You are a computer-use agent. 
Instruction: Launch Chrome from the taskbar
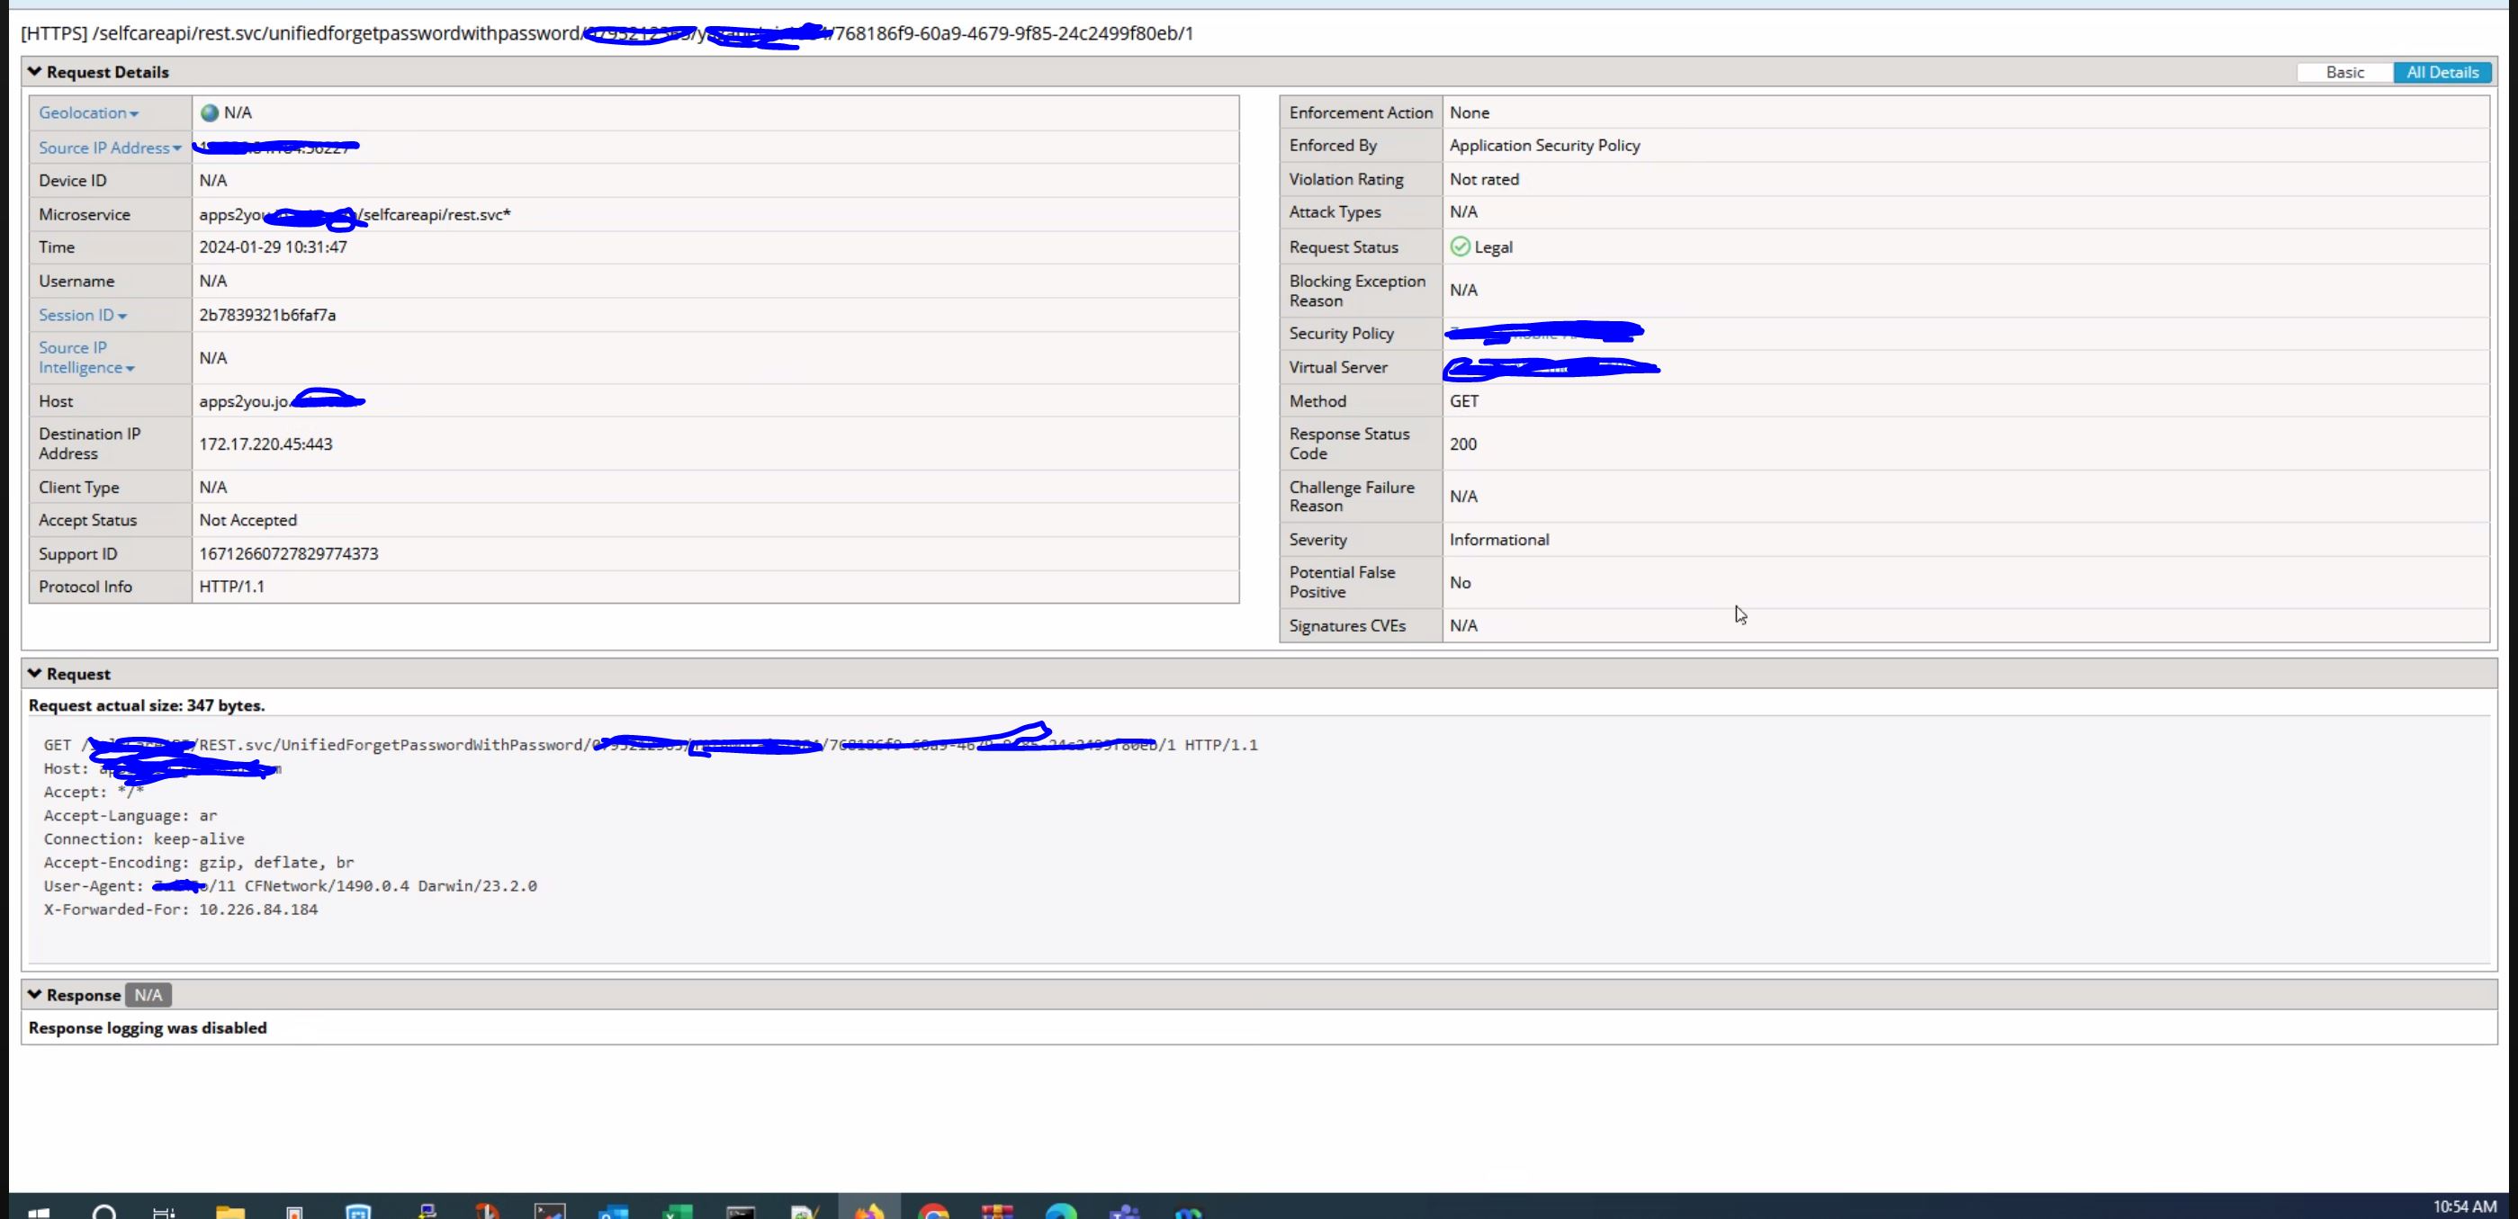[933, 1210]
